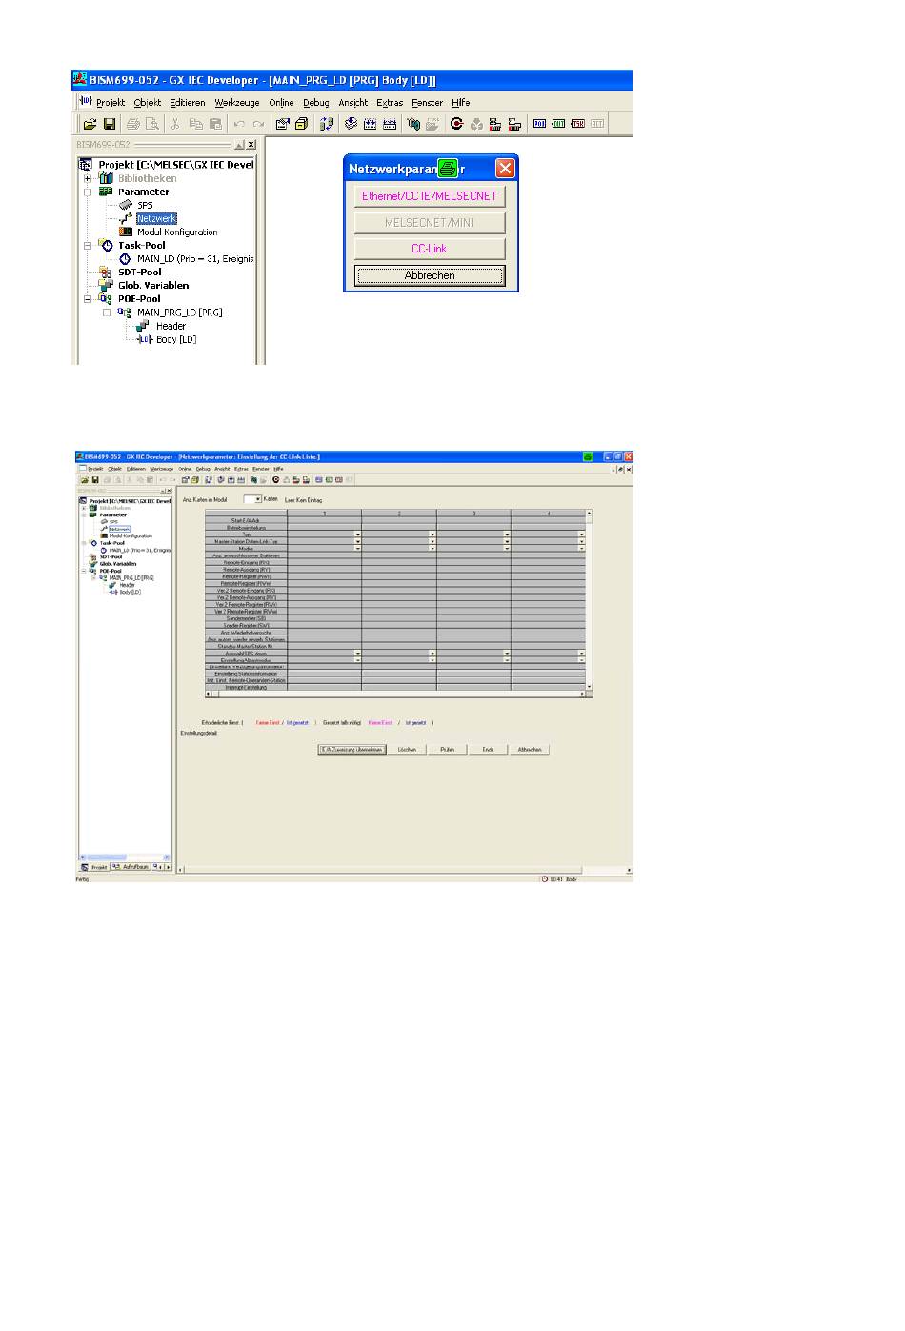Viewport: 905px width, 1331px height.
Task: Collapse the MAIN_PRG_LD [PRG] node in upper window
Action: tap(107, 312)
